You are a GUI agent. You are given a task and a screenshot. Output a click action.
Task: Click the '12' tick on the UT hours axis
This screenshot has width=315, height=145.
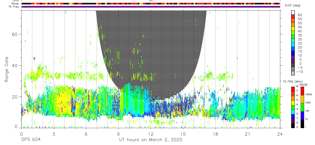[151, 134]
